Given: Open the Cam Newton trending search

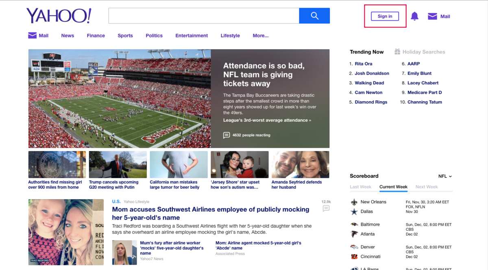Looking at the screenshot, I should pyautogui.click(x=368, y=93).
